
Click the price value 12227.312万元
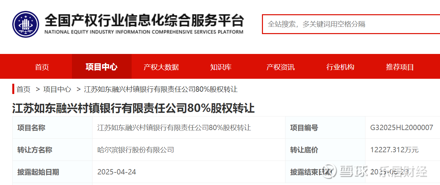click(x=394, y=150)
